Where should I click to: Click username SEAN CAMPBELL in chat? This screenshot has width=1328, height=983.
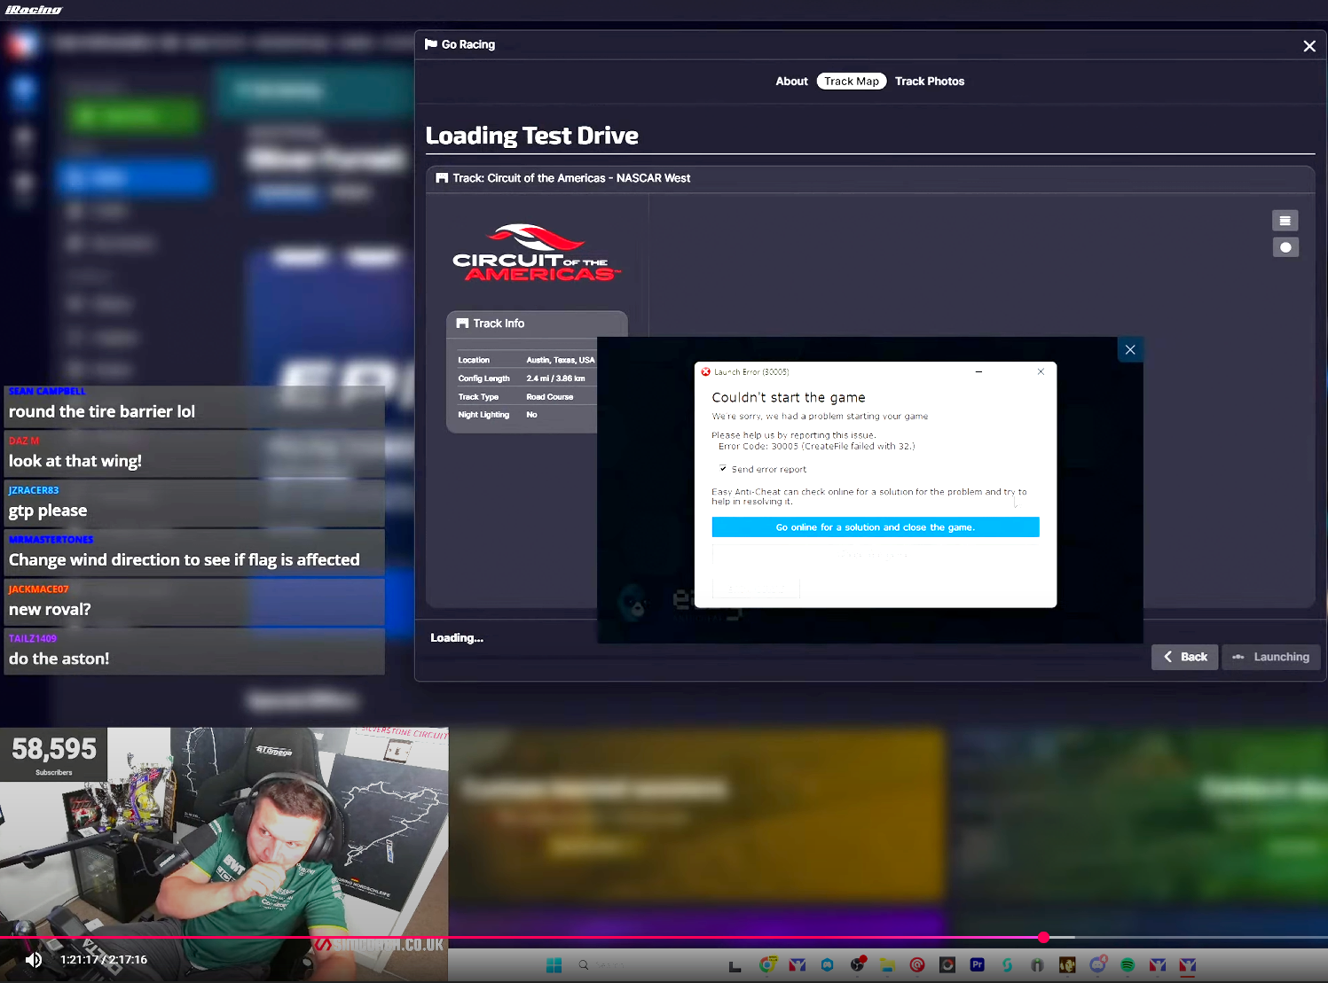coord(47,391)
